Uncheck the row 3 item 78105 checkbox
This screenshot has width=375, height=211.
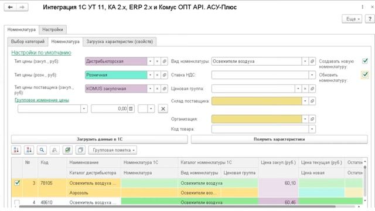17,183
